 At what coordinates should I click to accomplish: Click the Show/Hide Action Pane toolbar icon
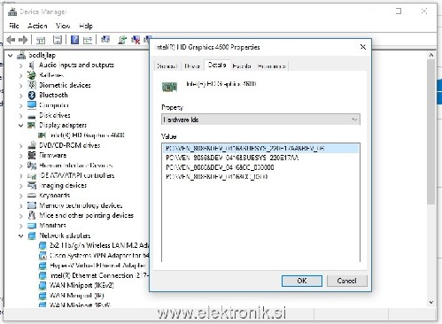(88, 40)
